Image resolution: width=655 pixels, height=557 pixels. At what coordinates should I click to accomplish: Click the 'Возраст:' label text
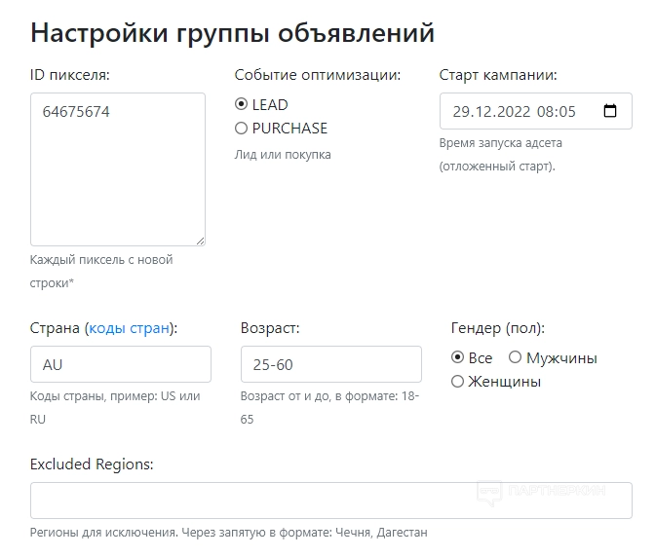[x=270, y=328]
